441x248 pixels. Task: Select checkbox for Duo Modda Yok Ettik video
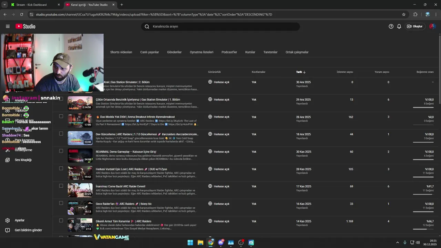[x=61, y=116]
